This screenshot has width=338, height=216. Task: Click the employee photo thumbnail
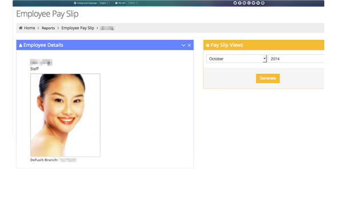pyautogui.click(x=65, y=115)
